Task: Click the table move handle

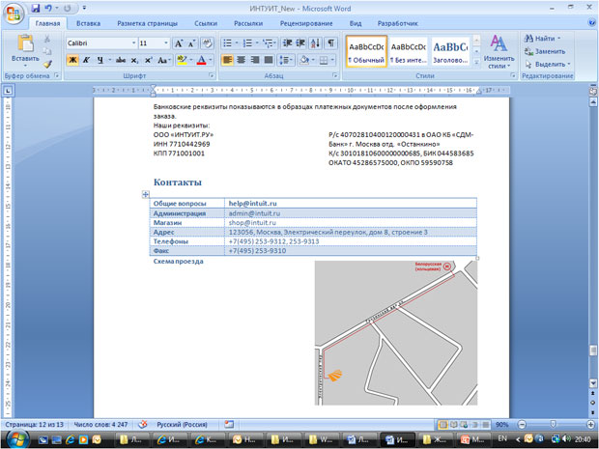Action: [146, 194]
